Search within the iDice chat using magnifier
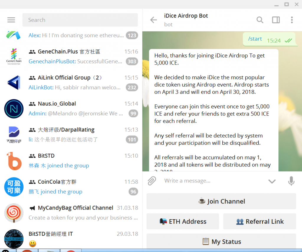 point(260,20)
